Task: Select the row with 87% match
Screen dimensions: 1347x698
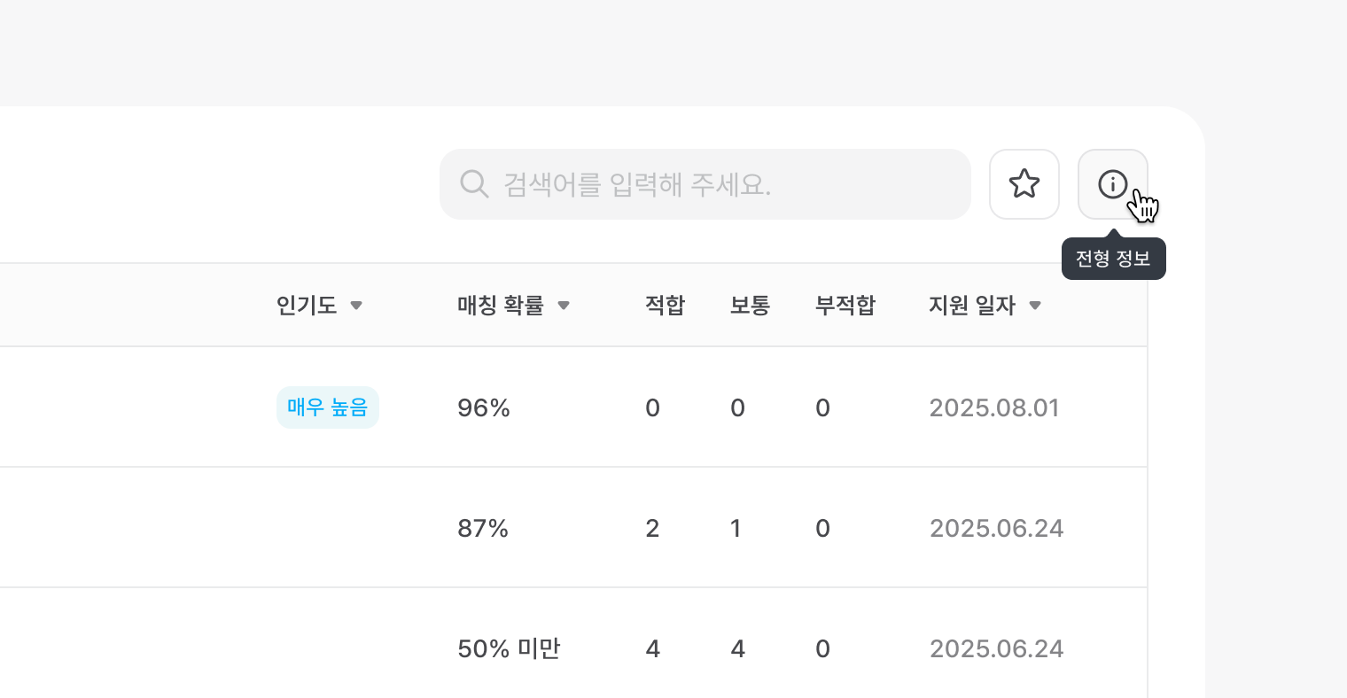Action: [x=483, y=529]
